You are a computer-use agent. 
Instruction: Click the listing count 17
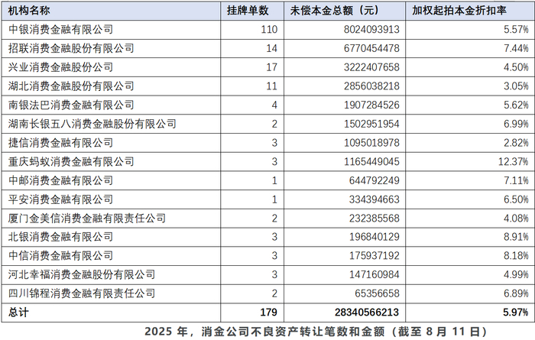click(271, 67)
